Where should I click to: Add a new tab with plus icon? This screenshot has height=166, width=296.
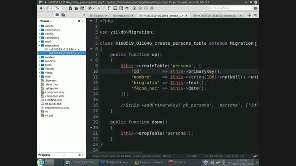(x=249, y=15)
